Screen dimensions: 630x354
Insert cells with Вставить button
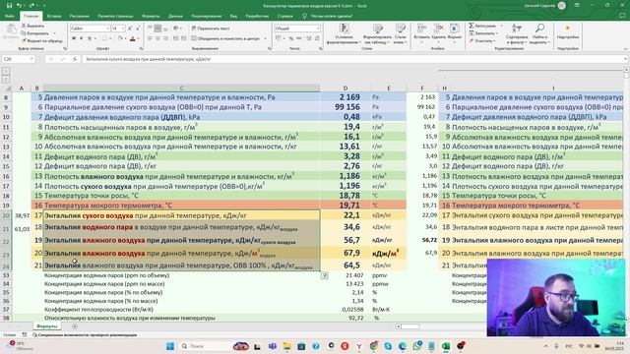421,33
